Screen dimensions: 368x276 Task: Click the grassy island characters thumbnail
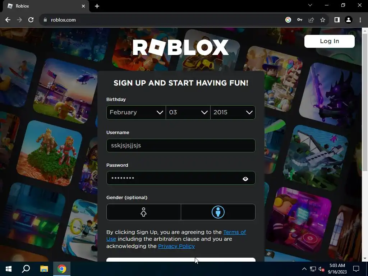50,153
